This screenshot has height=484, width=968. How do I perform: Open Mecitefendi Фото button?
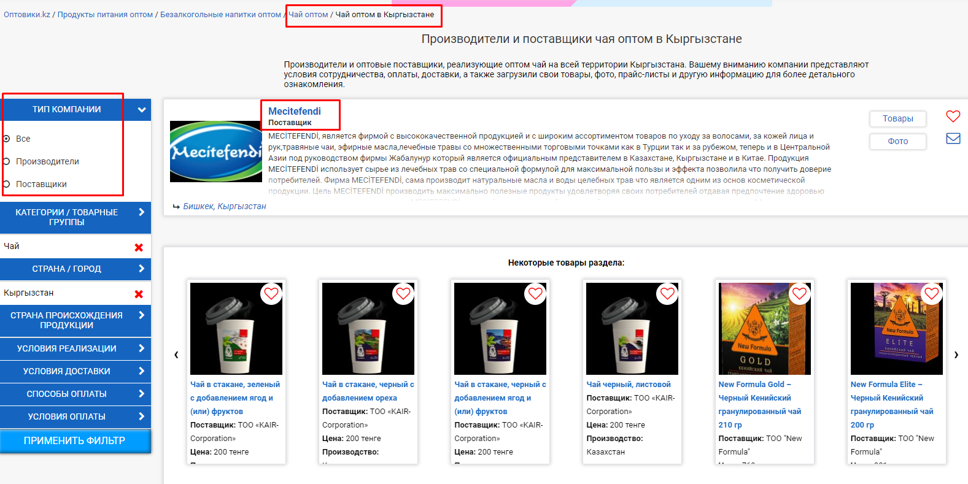pyautogui.click(x=897, y=141)
